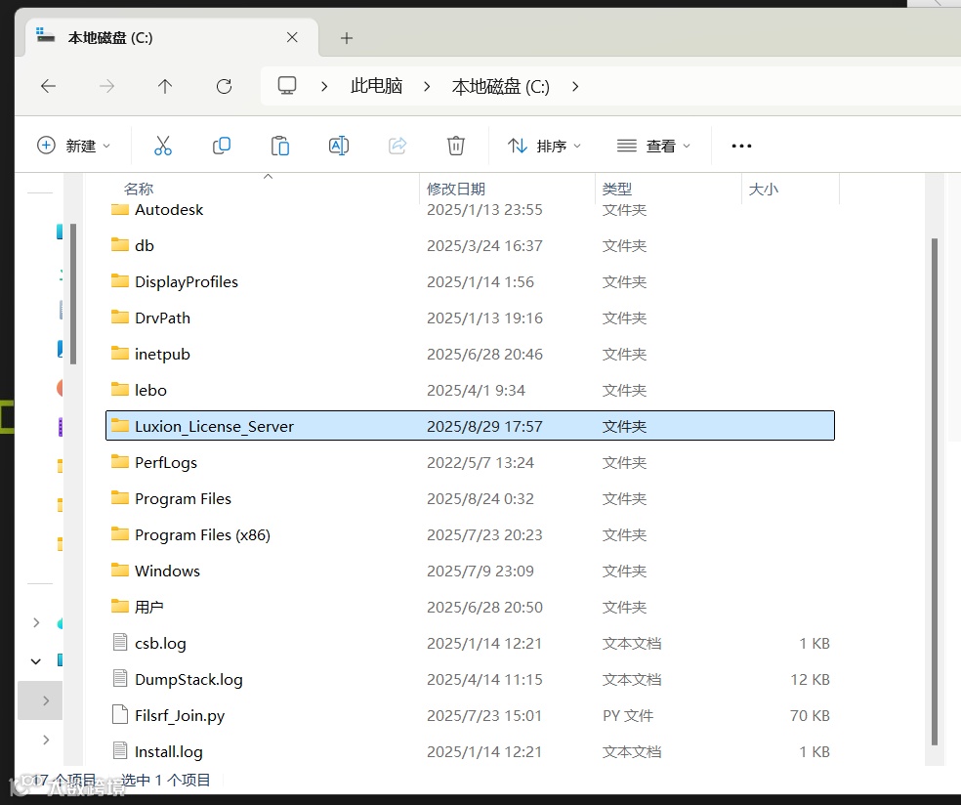Refresh the current folder view

(224, 86)
